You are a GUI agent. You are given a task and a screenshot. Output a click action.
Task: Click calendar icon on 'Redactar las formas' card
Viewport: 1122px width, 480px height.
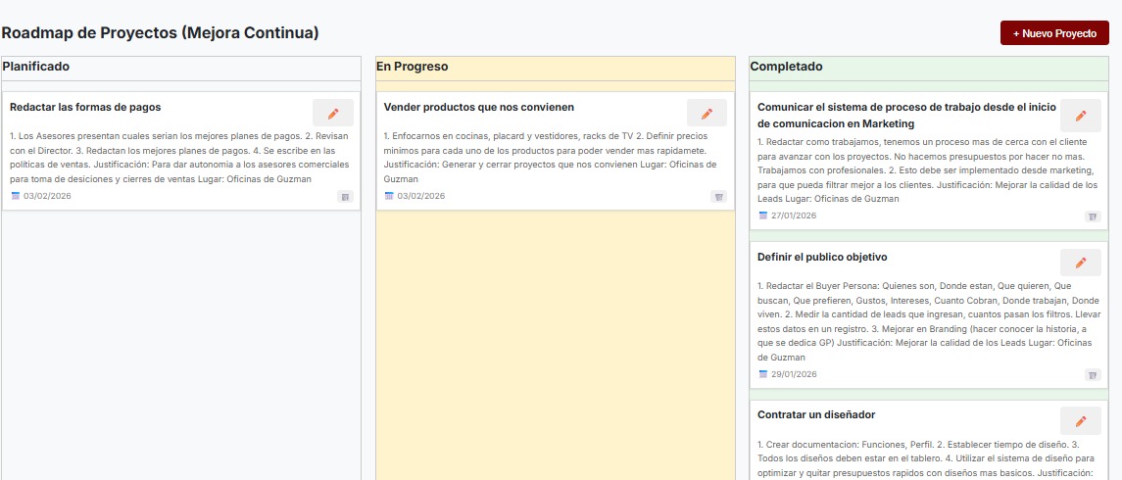coord(16,196)
